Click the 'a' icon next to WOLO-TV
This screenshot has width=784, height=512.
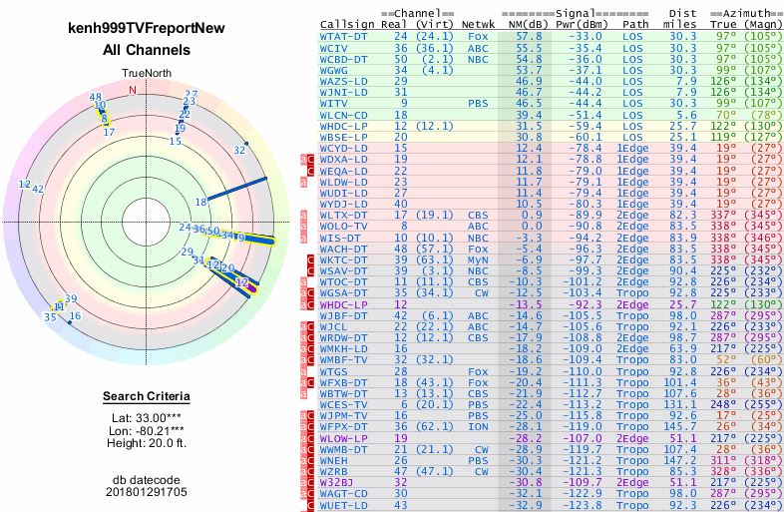tap(304, 226)
